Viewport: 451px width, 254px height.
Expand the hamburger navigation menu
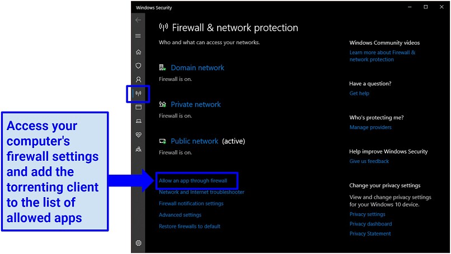pos(138,36)
